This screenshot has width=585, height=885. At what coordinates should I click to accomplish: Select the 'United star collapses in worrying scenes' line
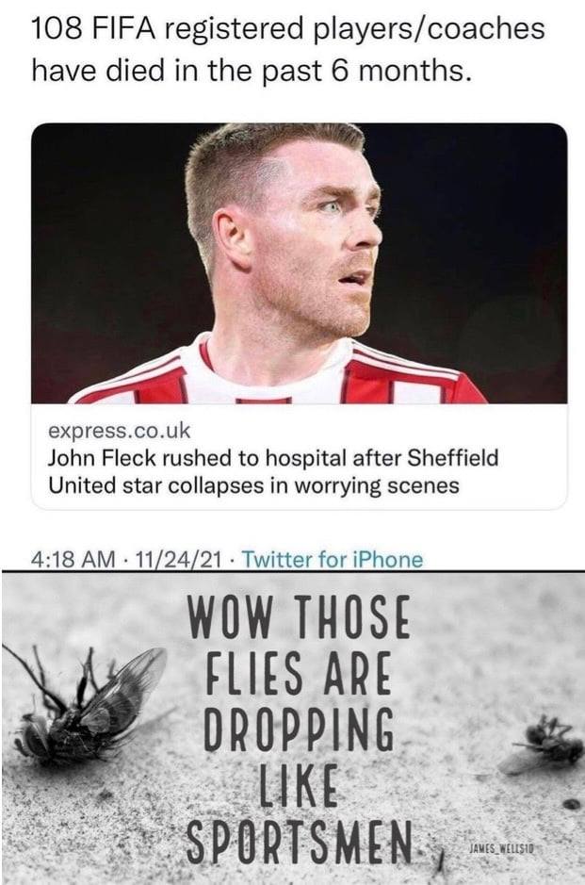click(253, 484)
